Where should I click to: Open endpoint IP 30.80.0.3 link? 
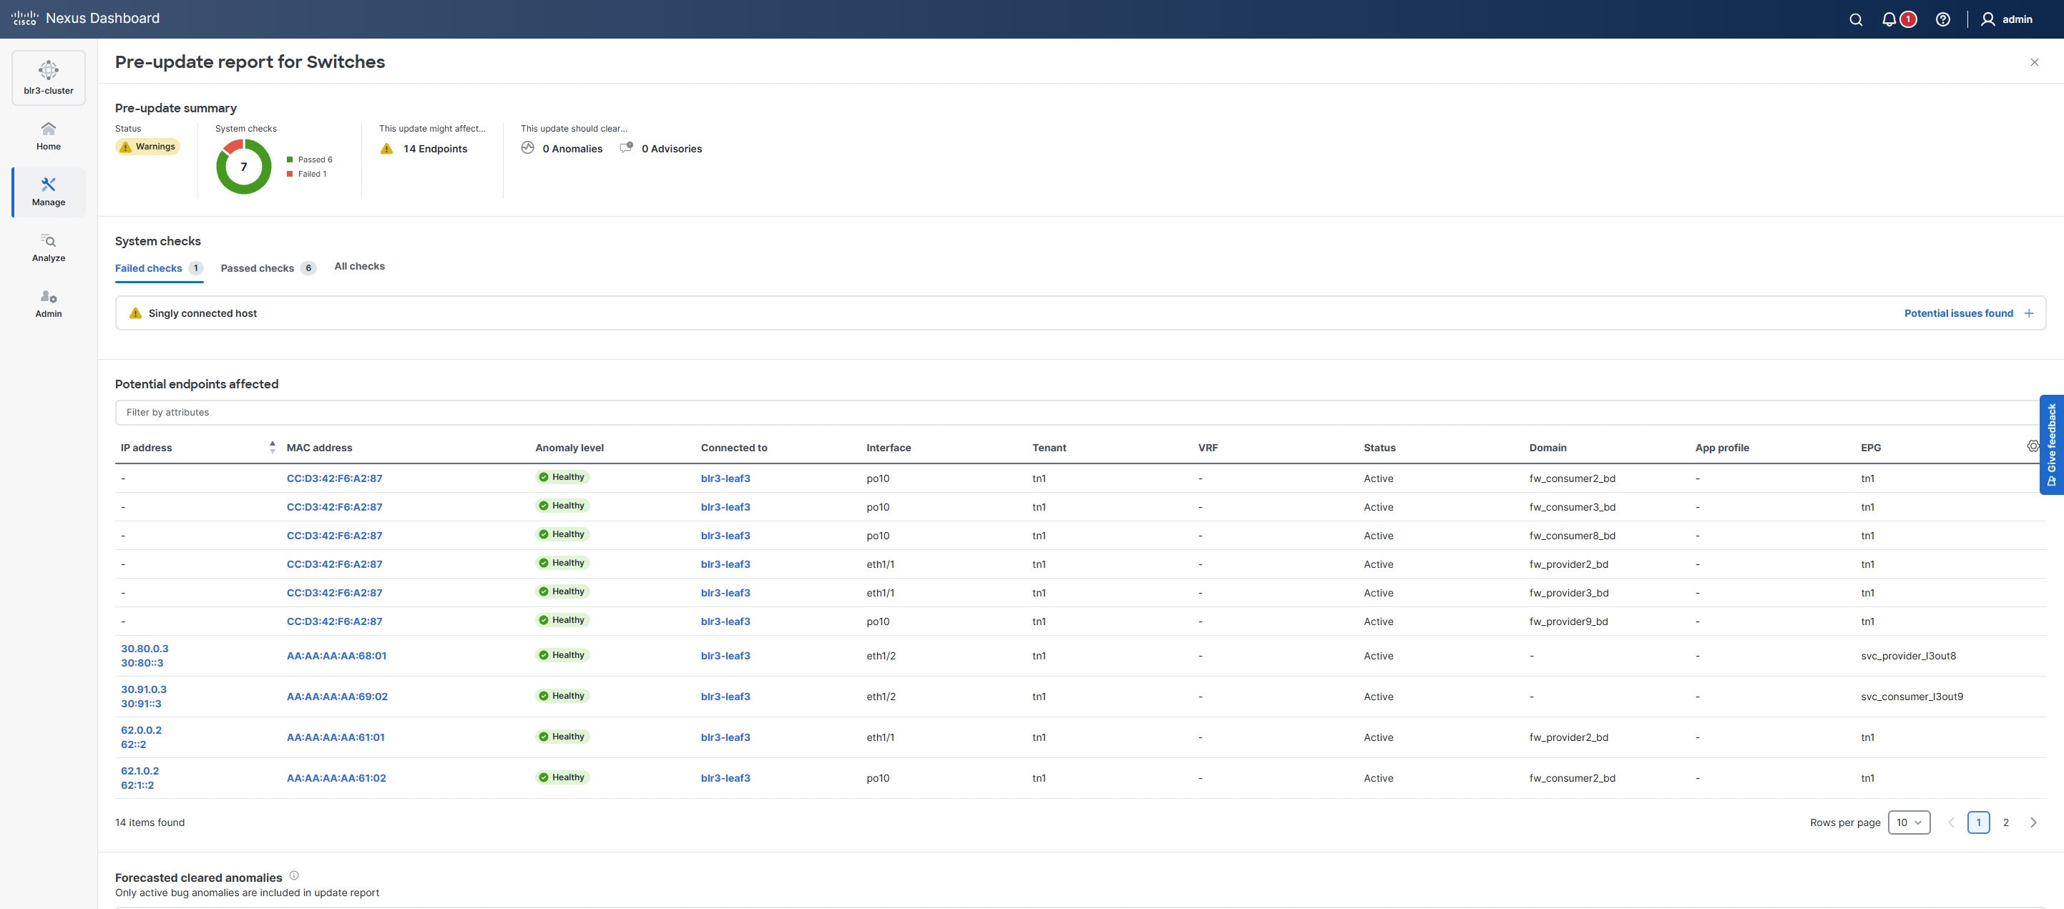145,649
